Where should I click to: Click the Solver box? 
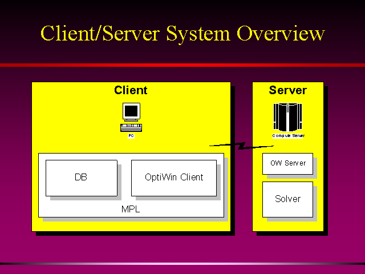[x=287, y=199]
